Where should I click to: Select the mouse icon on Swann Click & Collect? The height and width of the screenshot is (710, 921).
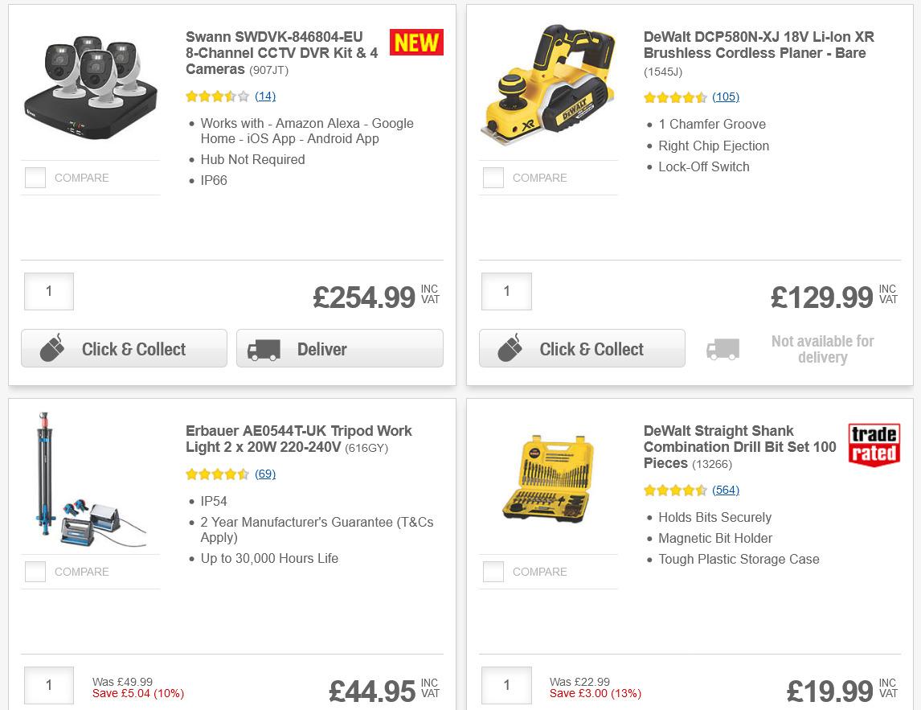click(x=52, y=348)
